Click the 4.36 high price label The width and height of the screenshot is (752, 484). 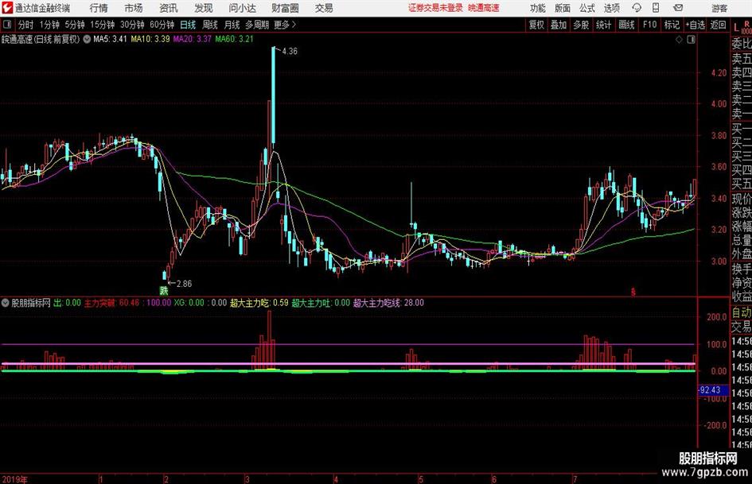[x=290, y=52]
